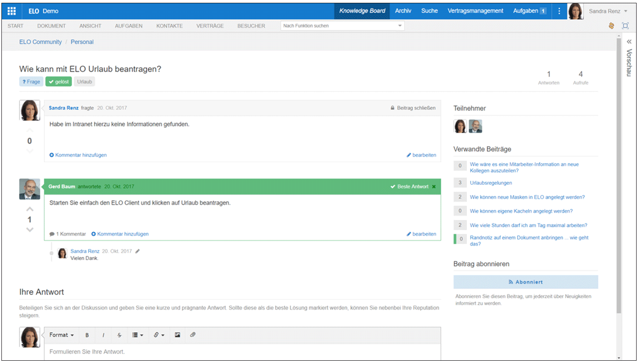Image resolution: width=638 pixels, height=364 pixels.
Task: Click the Urlaub tag
Action: (x=85, y=82)
